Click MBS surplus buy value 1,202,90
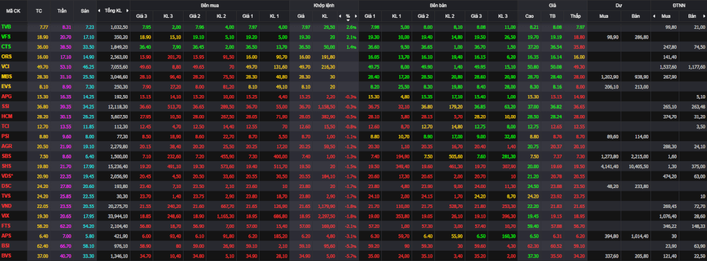 pyautogui.click(x=609, y=77)
